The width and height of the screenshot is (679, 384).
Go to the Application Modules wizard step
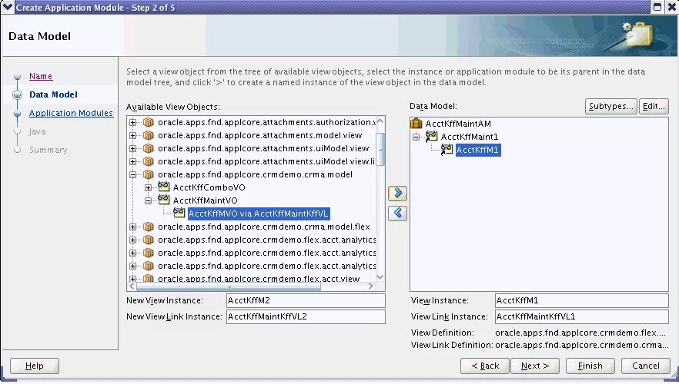pos(71,113)
